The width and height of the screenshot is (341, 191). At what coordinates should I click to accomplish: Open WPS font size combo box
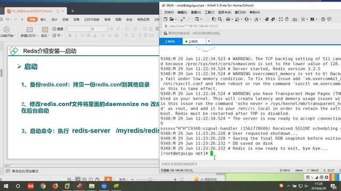click(99, 29)
